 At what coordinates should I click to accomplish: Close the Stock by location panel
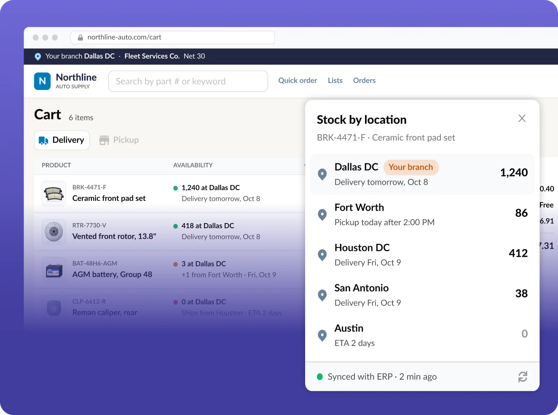click(x=522, y=118)
